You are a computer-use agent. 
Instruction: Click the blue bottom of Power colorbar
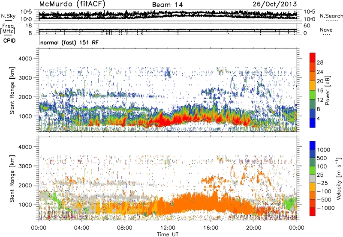pos(313,123)
